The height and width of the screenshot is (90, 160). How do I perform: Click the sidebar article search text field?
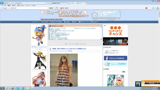pos(114,72)
